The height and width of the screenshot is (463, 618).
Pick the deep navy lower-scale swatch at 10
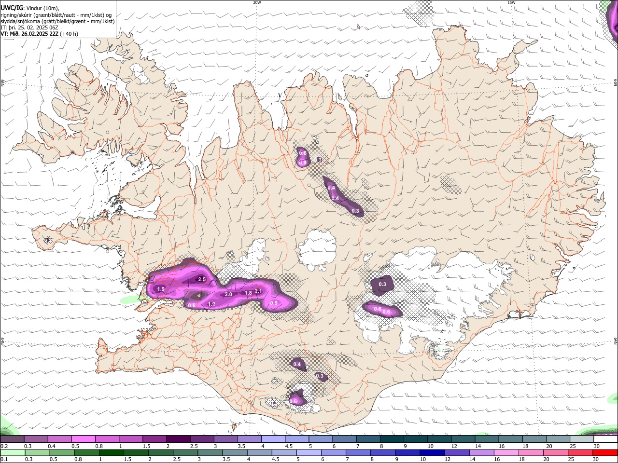click(433, 452)
